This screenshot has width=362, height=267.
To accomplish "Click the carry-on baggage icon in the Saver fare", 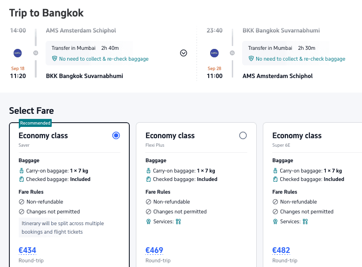I will [22, 171].
